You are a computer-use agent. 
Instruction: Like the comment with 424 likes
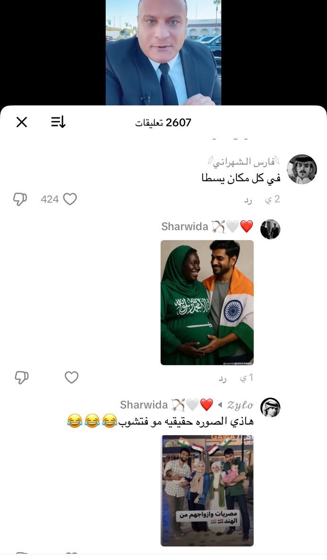(70, 199)
